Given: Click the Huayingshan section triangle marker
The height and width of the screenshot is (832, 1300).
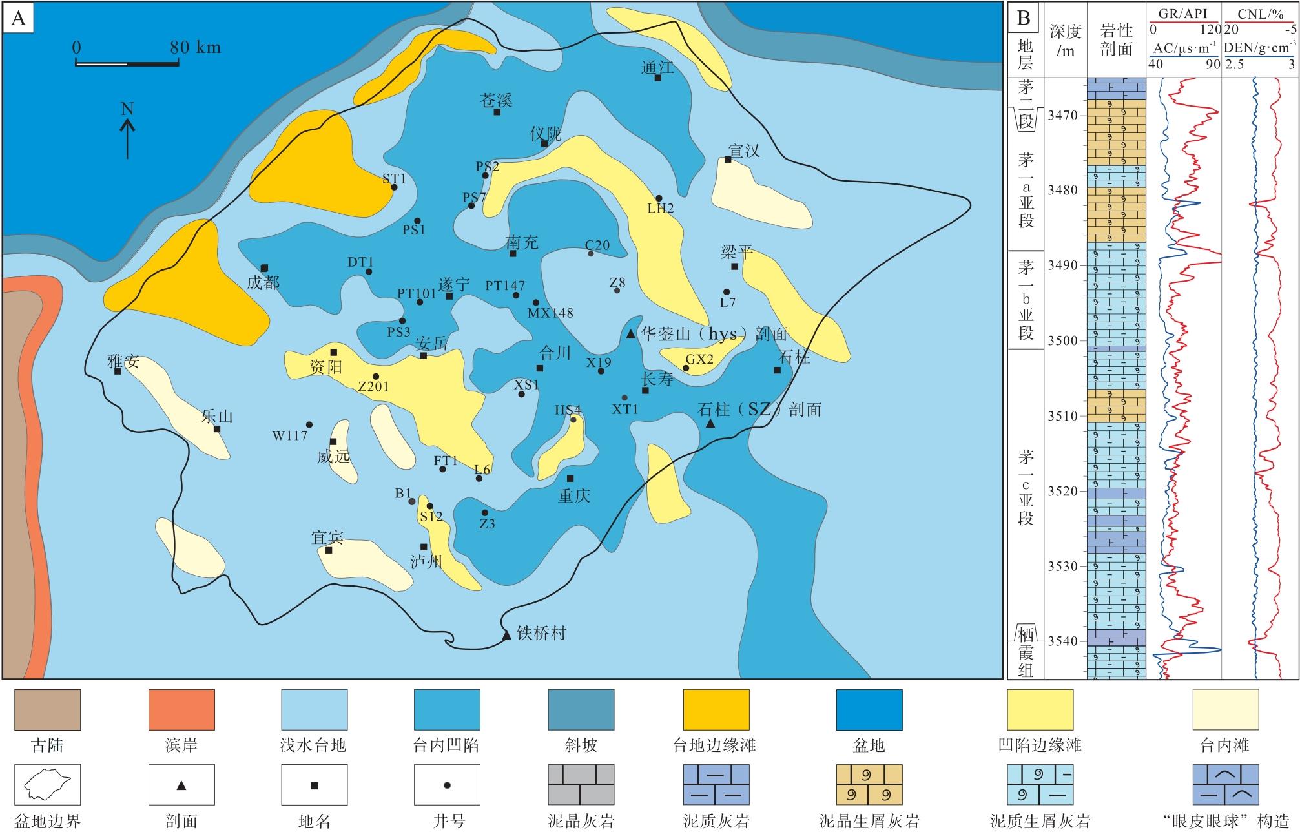Looking at the screenshot, I should click(631, 334).
